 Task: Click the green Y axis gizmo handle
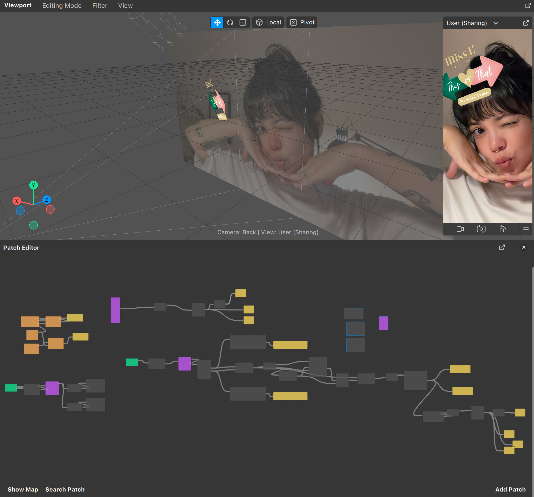click(34, 185)
